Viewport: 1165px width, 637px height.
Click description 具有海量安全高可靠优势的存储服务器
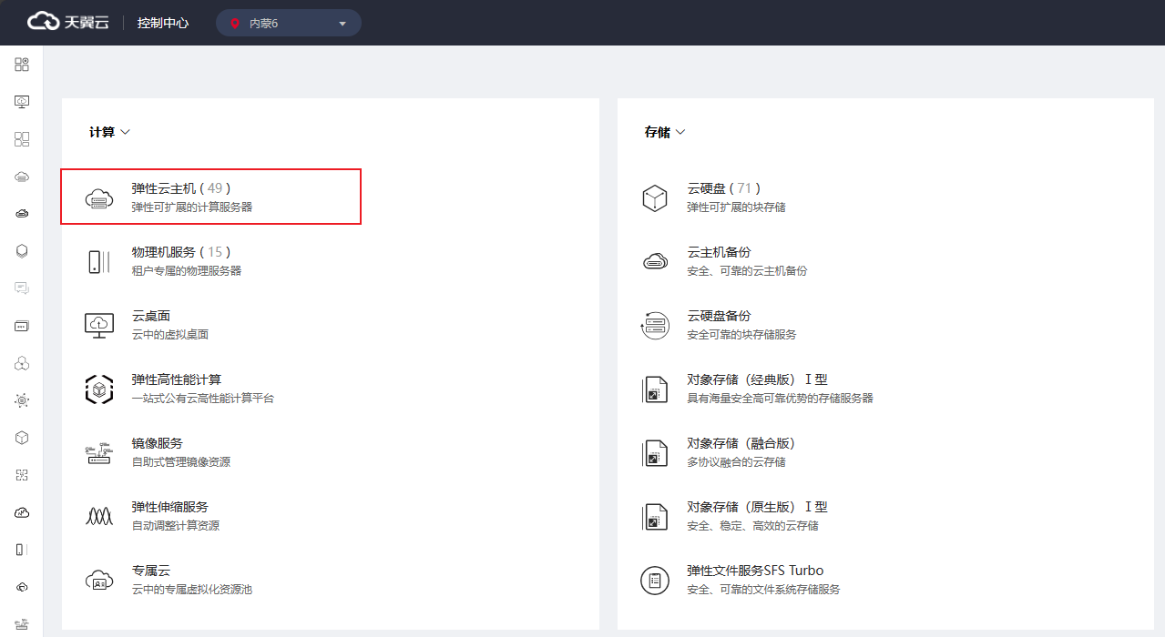pyautogui.click(x=781, y=399)
